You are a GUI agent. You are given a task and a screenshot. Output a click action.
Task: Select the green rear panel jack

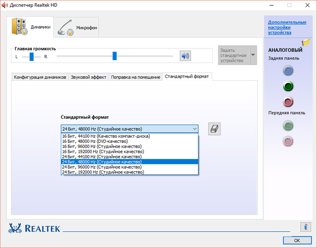[x=288, y=86]
